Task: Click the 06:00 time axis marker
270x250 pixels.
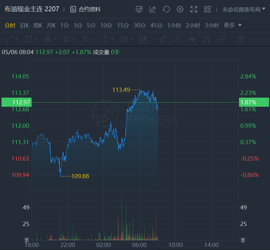Action: 139,245
